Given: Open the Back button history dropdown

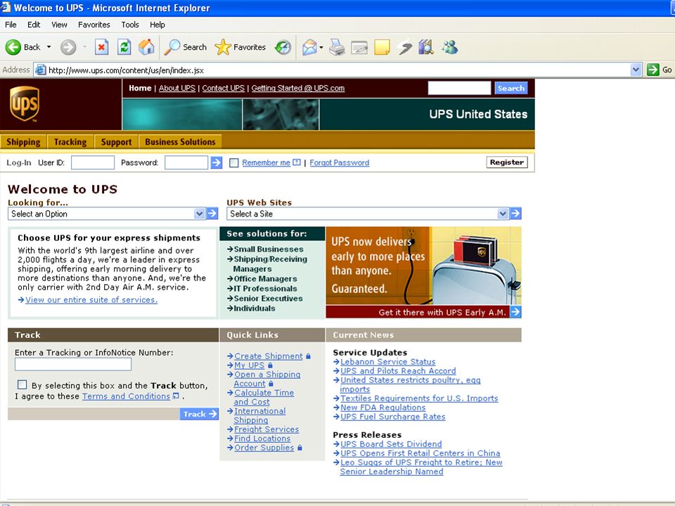Looking at the screenshot, I should (x=49, y=47).
